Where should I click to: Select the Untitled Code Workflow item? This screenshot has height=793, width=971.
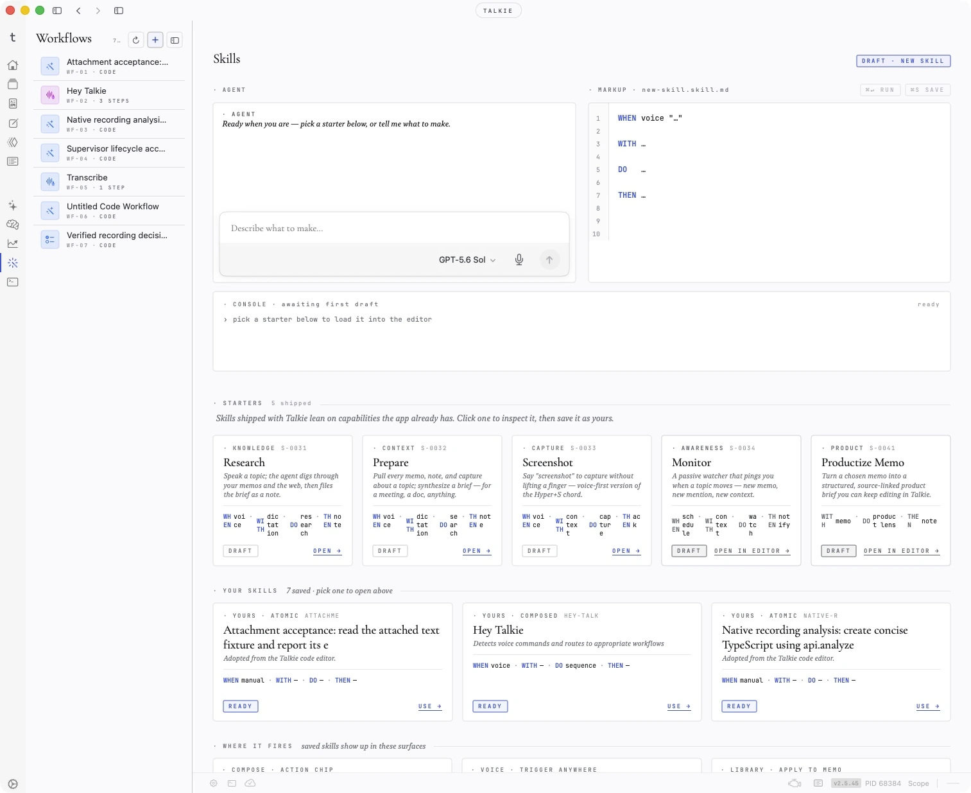(x=109, y=211)
